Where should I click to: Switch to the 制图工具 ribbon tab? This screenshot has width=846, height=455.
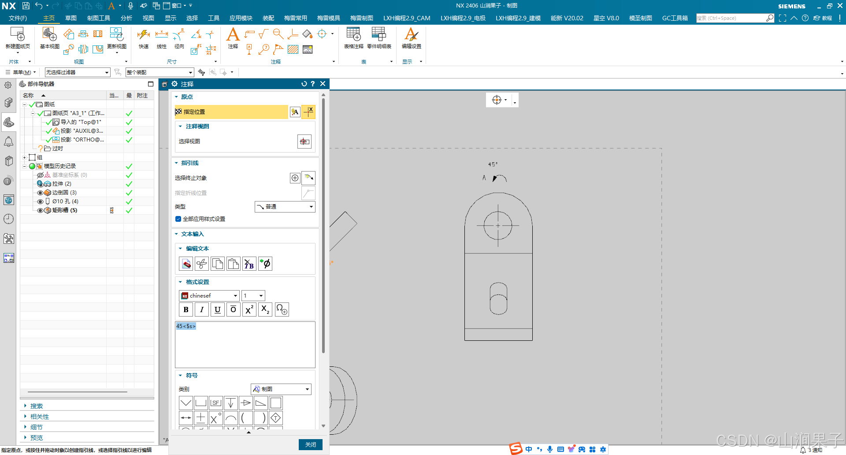(x=99, y=18)
